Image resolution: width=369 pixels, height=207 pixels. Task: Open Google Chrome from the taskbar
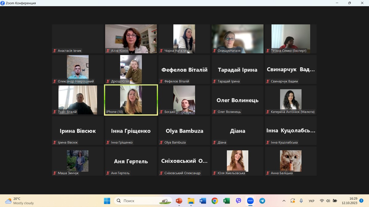point(215,201)
